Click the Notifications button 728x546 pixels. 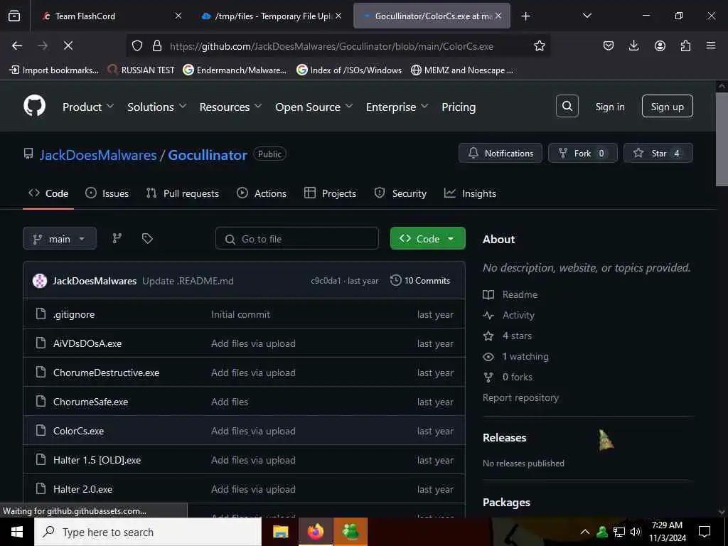[x=500, y=154]
